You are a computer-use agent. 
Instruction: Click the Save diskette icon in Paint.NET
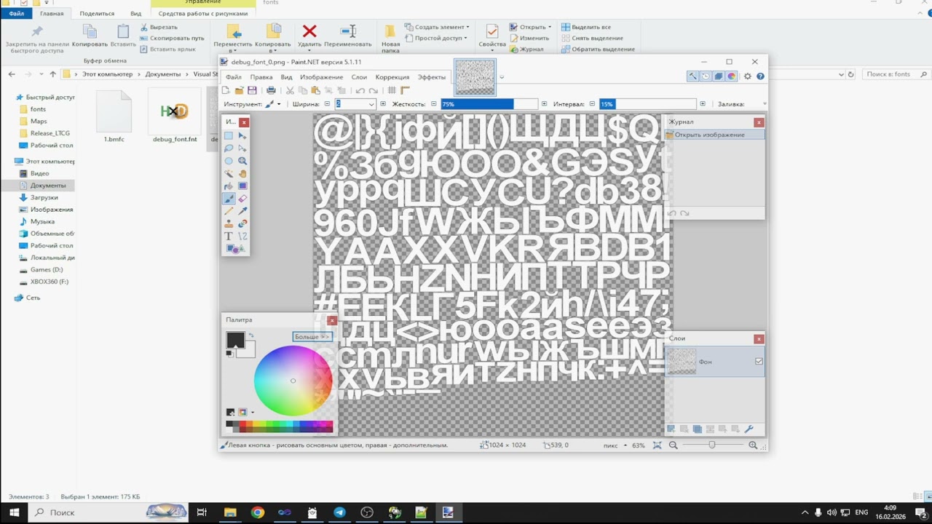[252, 90]
